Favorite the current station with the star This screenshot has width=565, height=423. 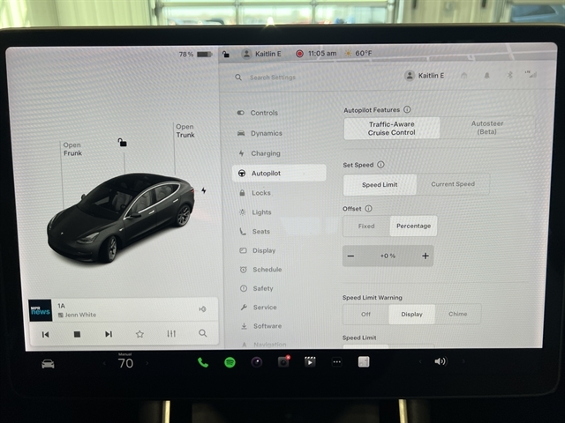pos(139,334)
